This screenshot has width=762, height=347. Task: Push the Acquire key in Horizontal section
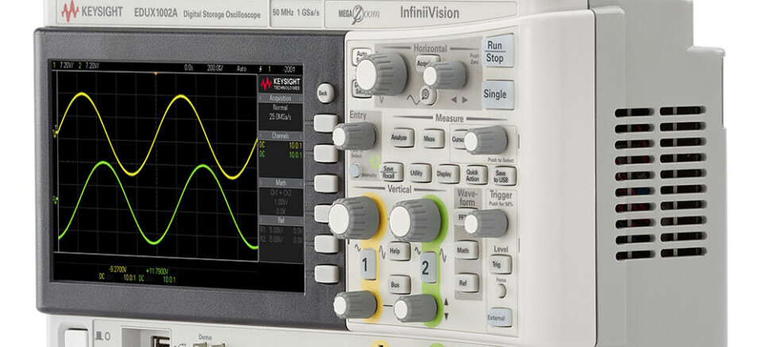[x=425, y=62]
